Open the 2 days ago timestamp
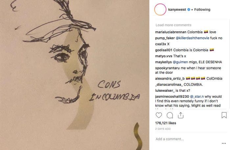 click(x=163, y=129)
